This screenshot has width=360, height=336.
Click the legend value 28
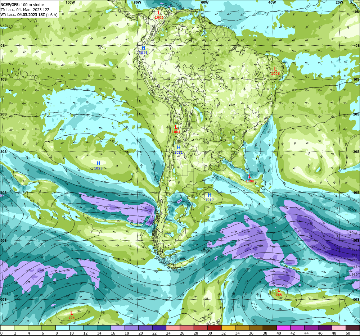pyautogui.click(x=196, y=333)
